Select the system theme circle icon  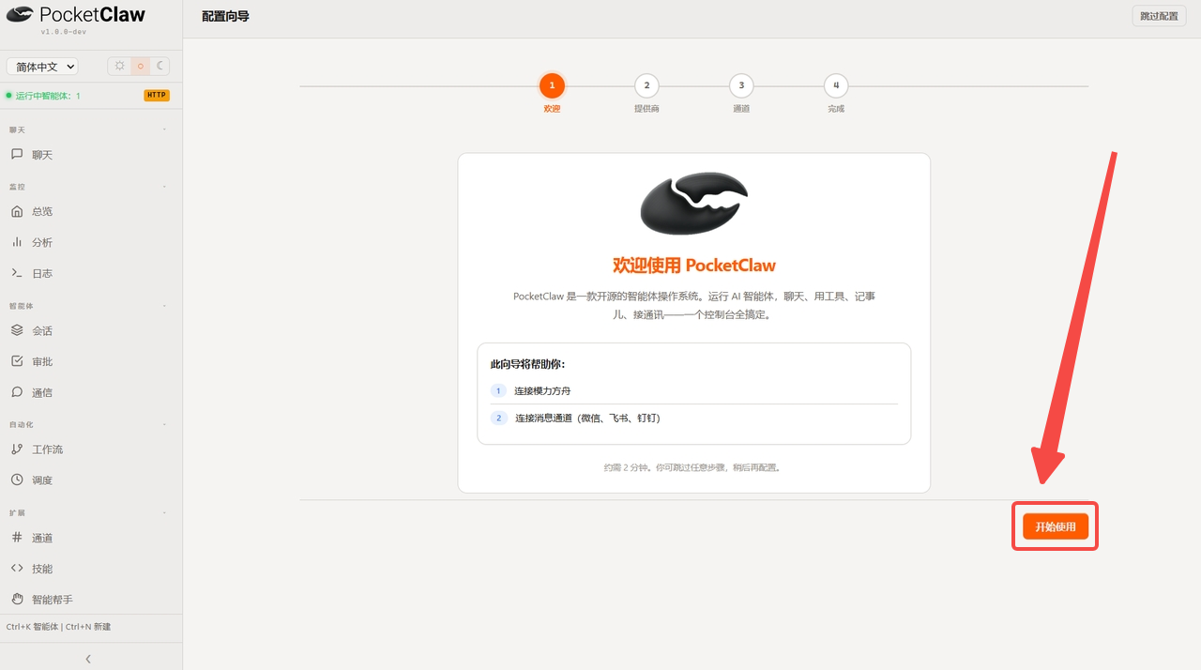(140, 66)
